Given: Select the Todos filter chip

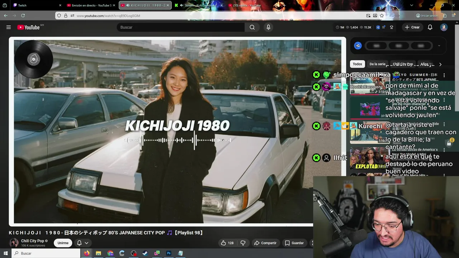Looking at the screenshot, I should point(357,64).
